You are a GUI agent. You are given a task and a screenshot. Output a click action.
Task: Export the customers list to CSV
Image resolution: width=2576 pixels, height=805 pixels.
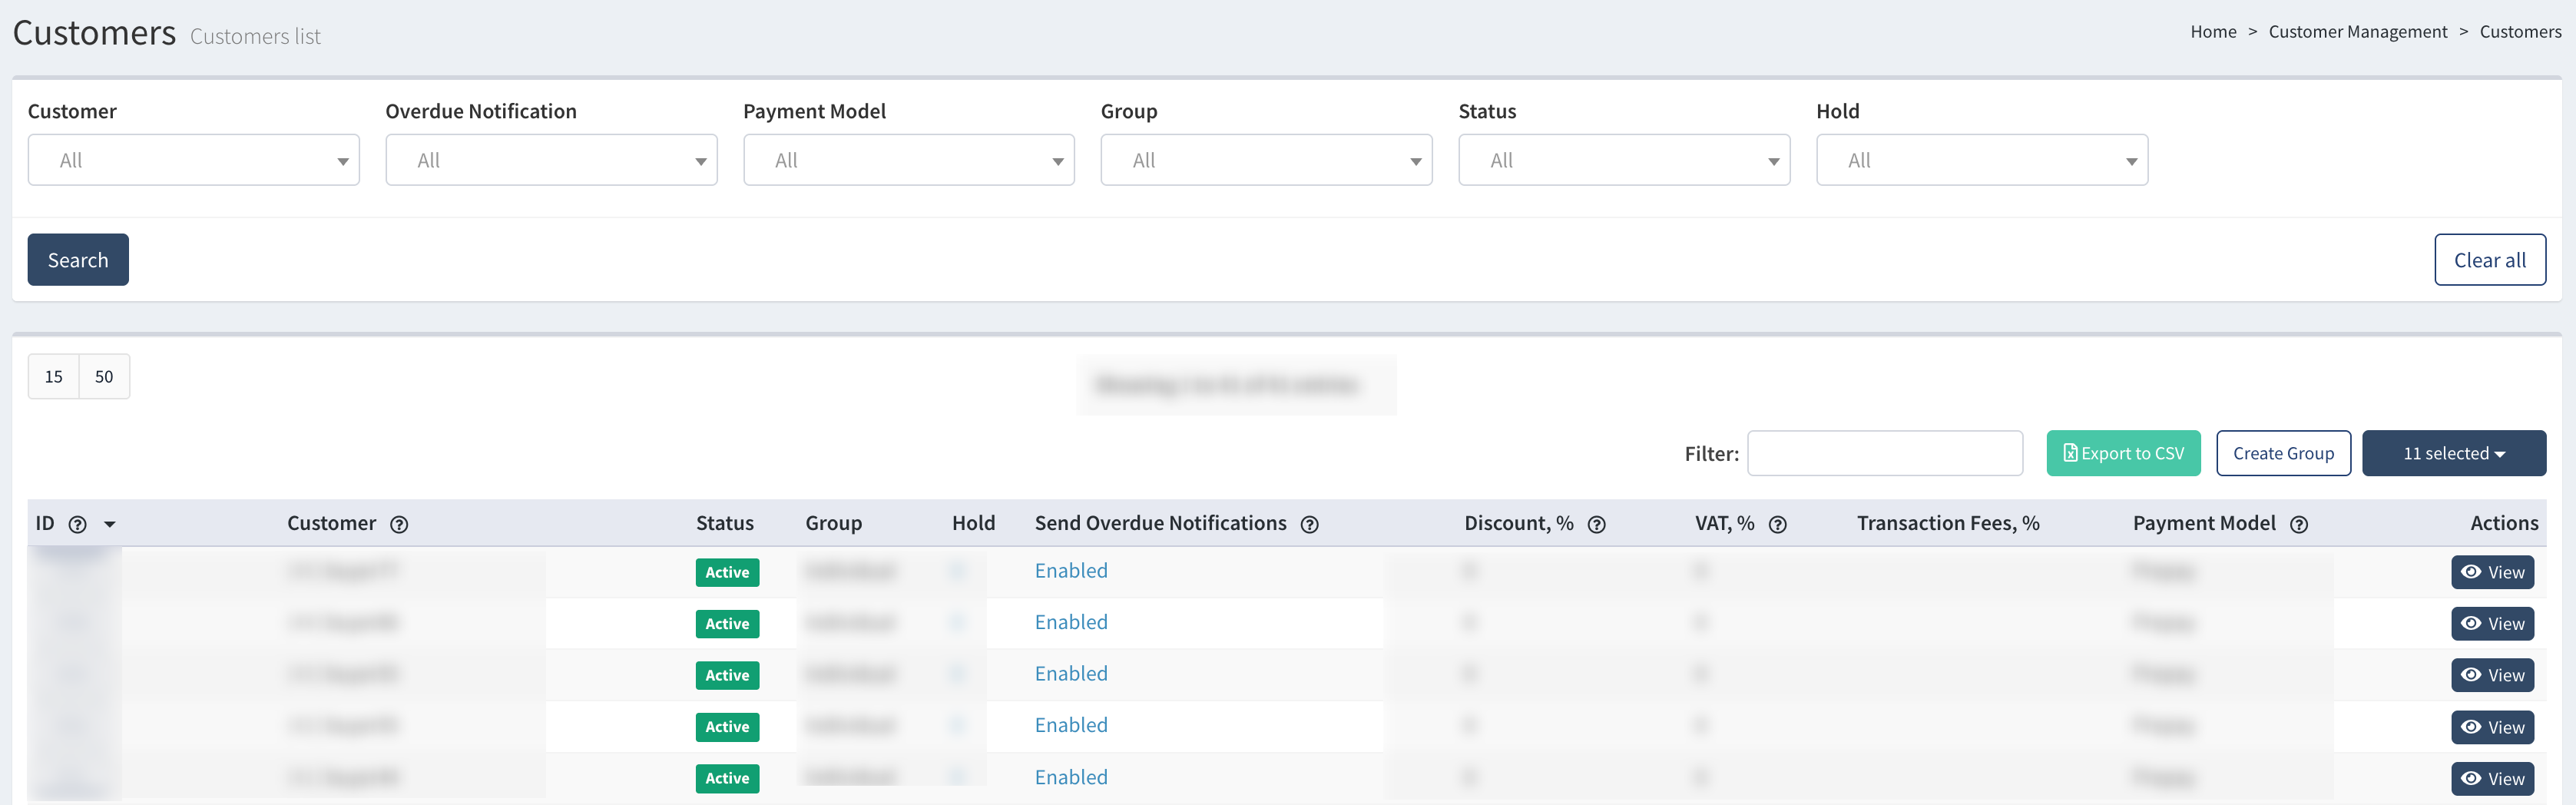point(2122,453)
